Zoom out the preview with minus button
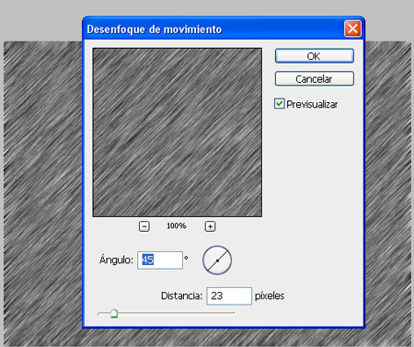 (144, 226)
